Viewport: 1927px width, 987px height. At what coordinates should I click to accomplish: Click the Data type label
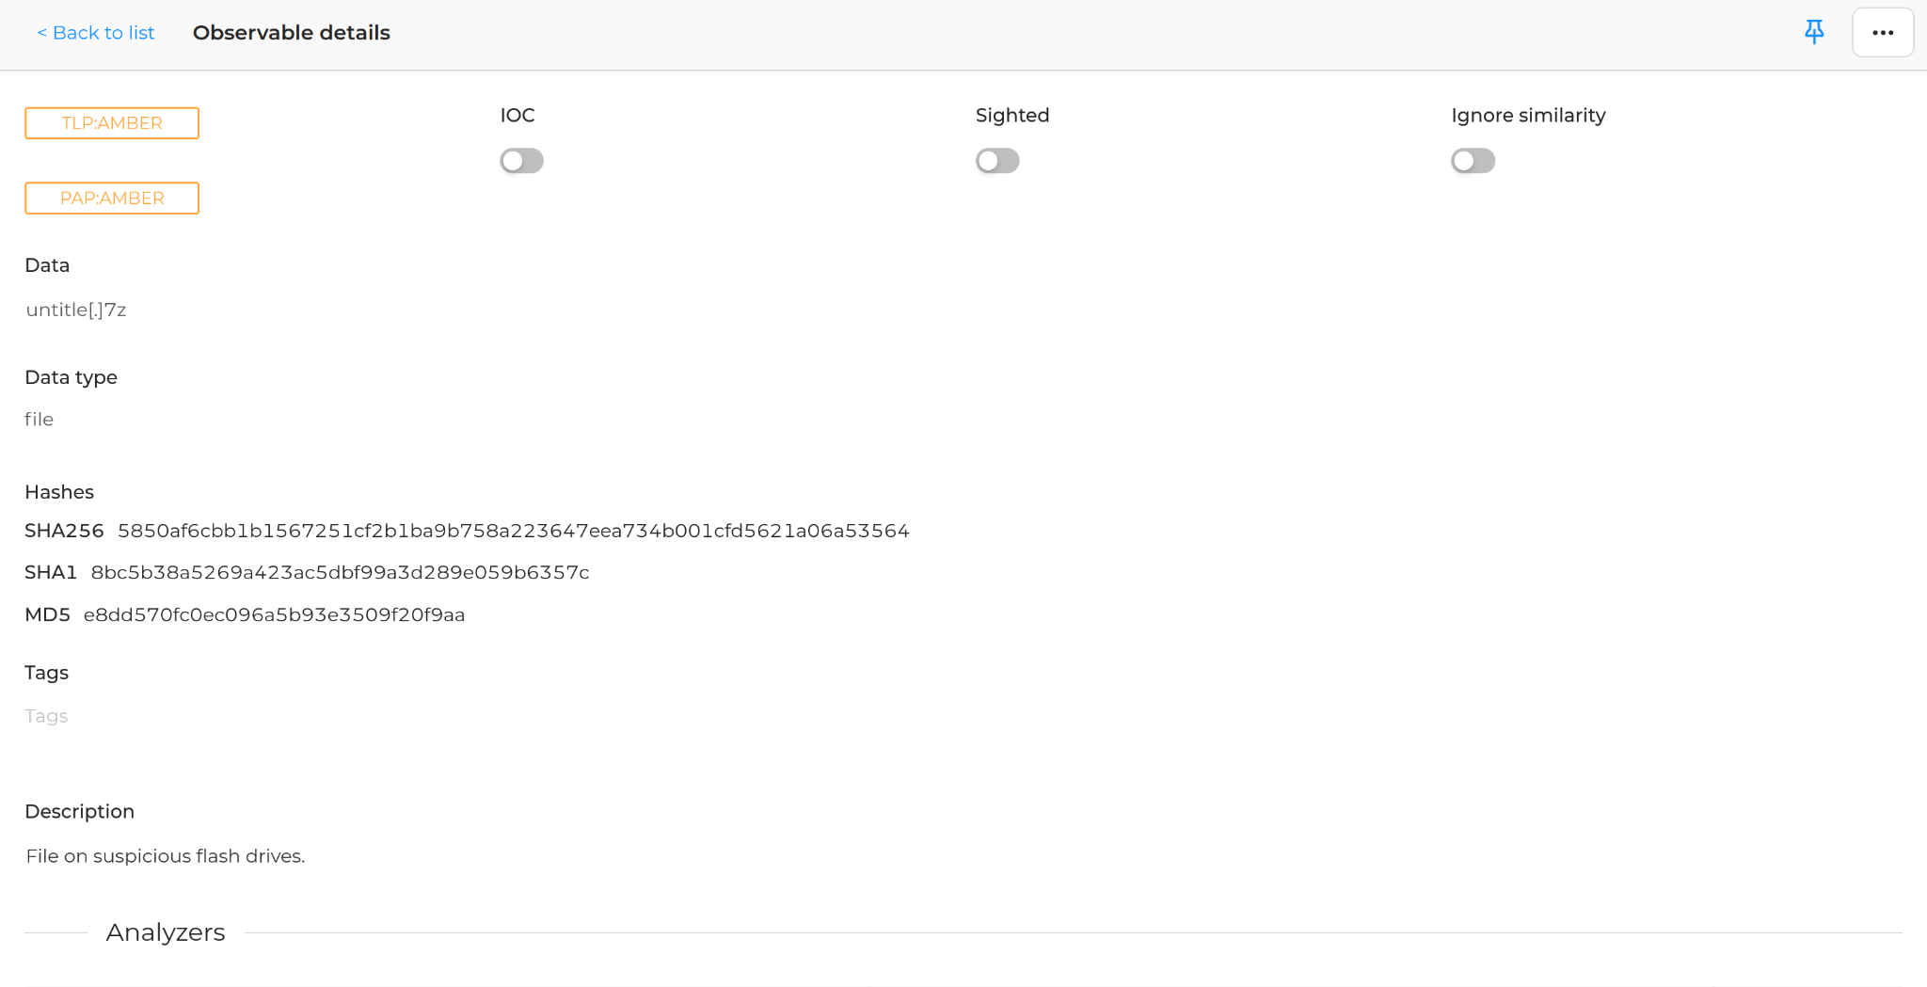[x=72, y=377]
